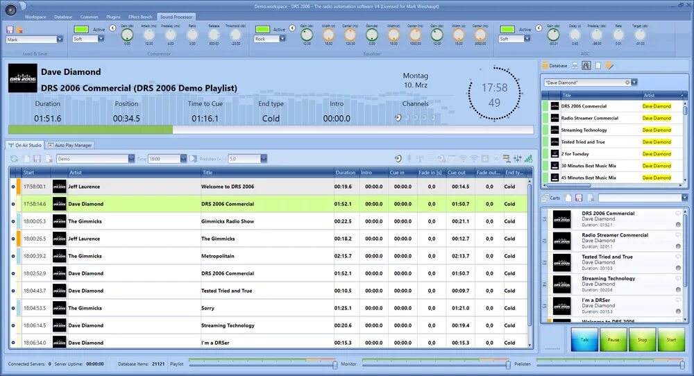Viewport: 694px width, 376px height.
Task: Click the playlist refresh icon
Action: (14, 159)
